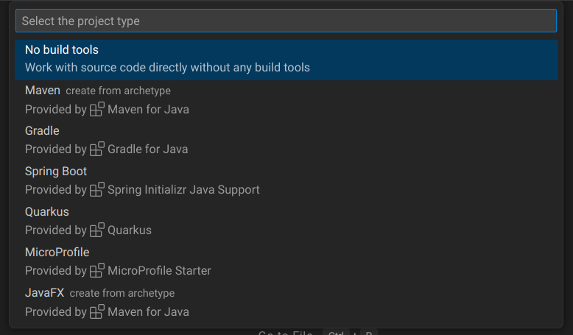Click extension icon beside Gradle for Java
573x335 pixels.
click(96, 149)
